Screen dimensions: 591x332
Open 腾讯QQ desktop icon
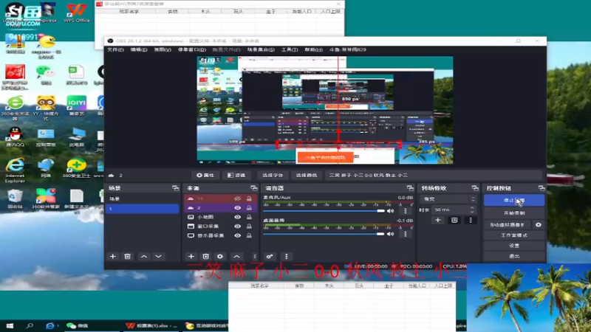15,137
